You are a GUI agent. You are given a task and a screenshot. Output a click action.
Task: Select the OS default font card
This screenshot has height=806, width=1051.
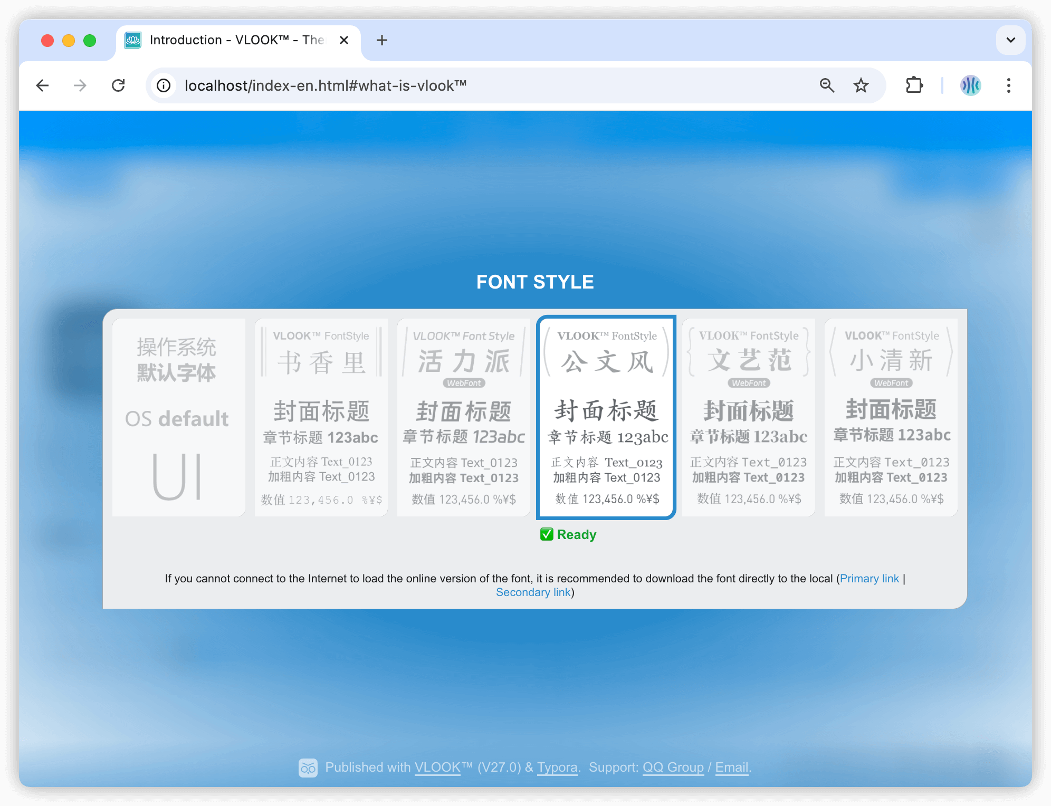click(178, 417)
